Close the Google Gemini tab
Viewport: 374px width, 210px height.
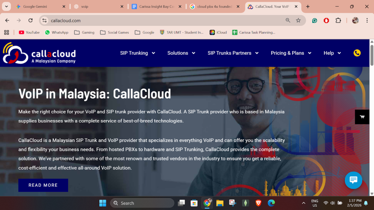[x=64, y=7]
